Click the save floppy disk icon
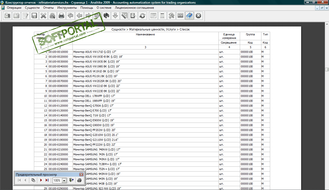Image resolution: width=329 pixels, height=190 pixels. (34, 16)
